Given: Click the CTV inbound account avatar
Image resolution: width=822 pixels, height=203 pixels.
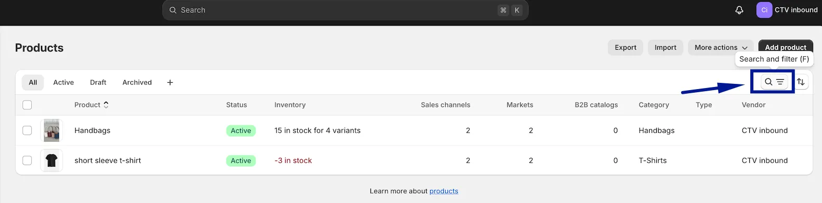Looking at the screenshot, I should pyautogui.click(x=764, y=10).
